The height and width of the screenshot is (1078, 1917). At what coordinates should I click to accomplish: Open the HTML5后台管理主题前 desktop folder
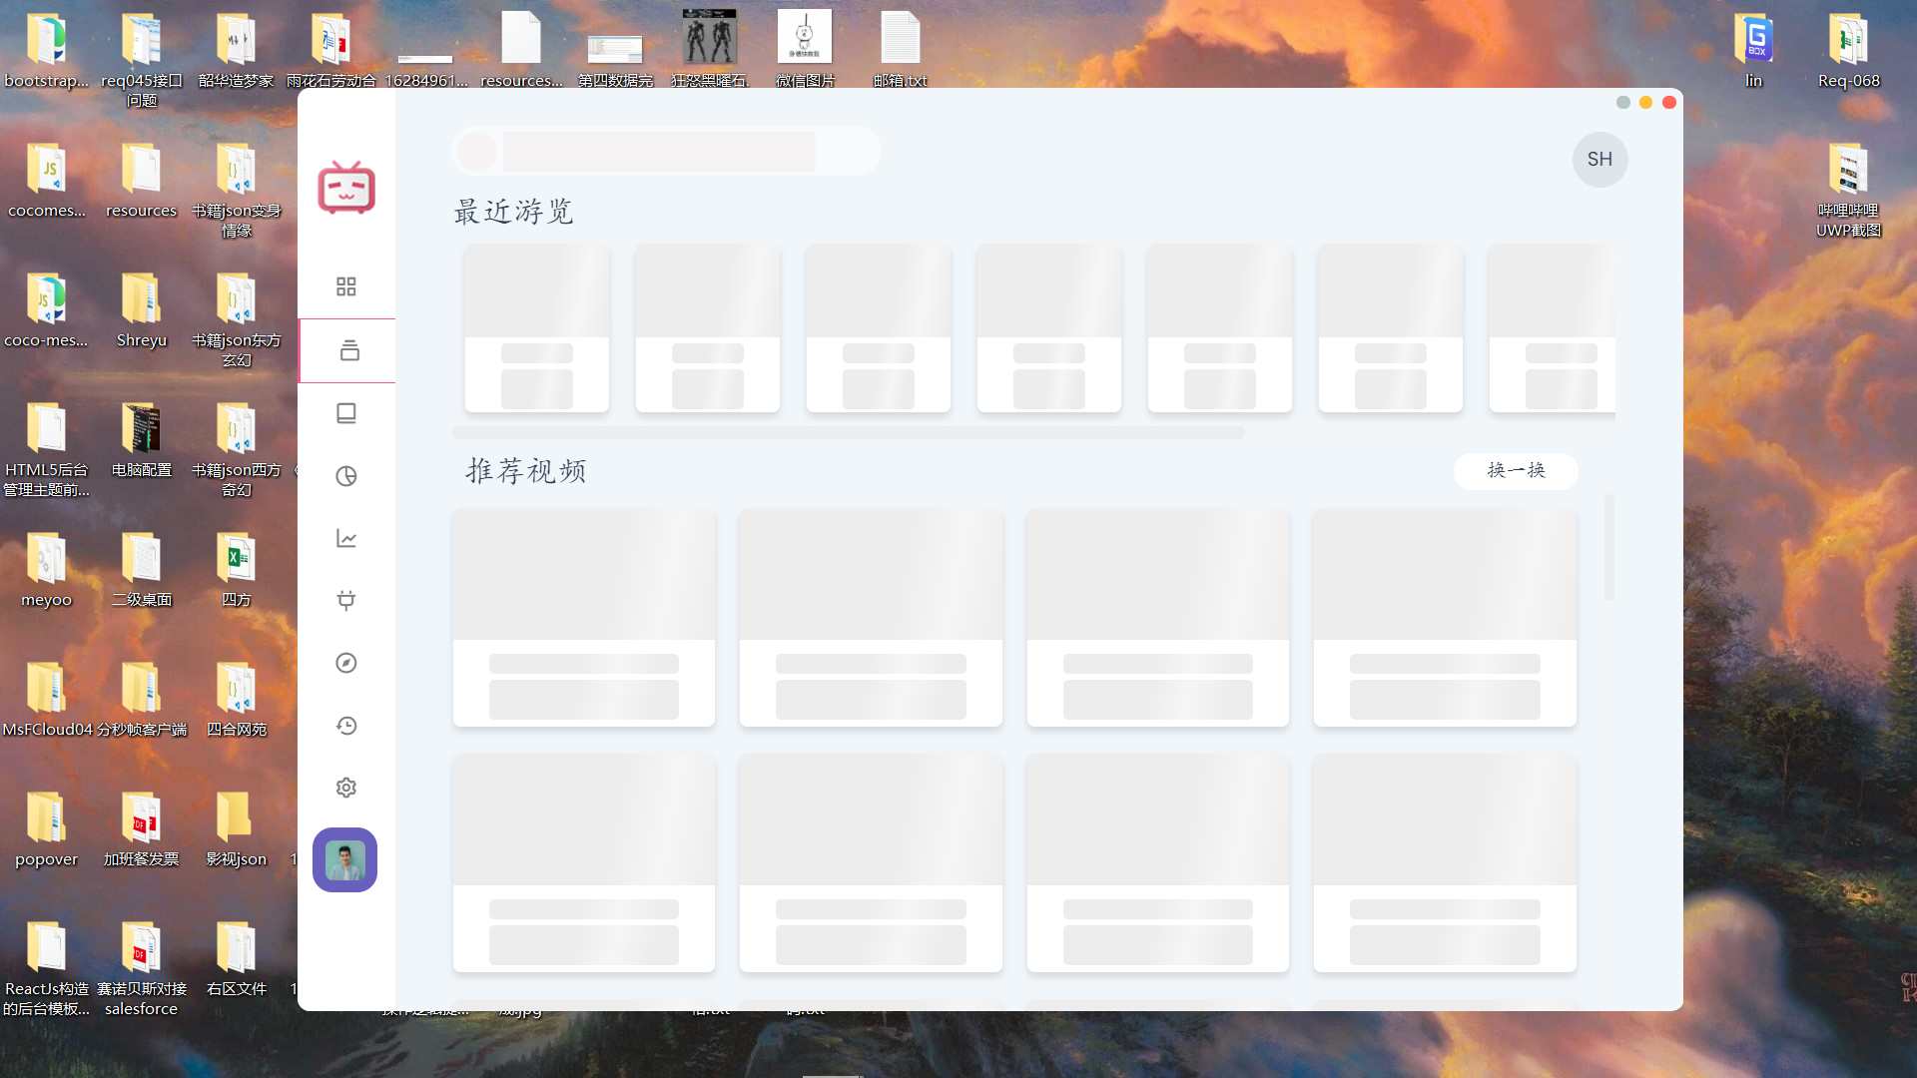click(x=46, y=449)
